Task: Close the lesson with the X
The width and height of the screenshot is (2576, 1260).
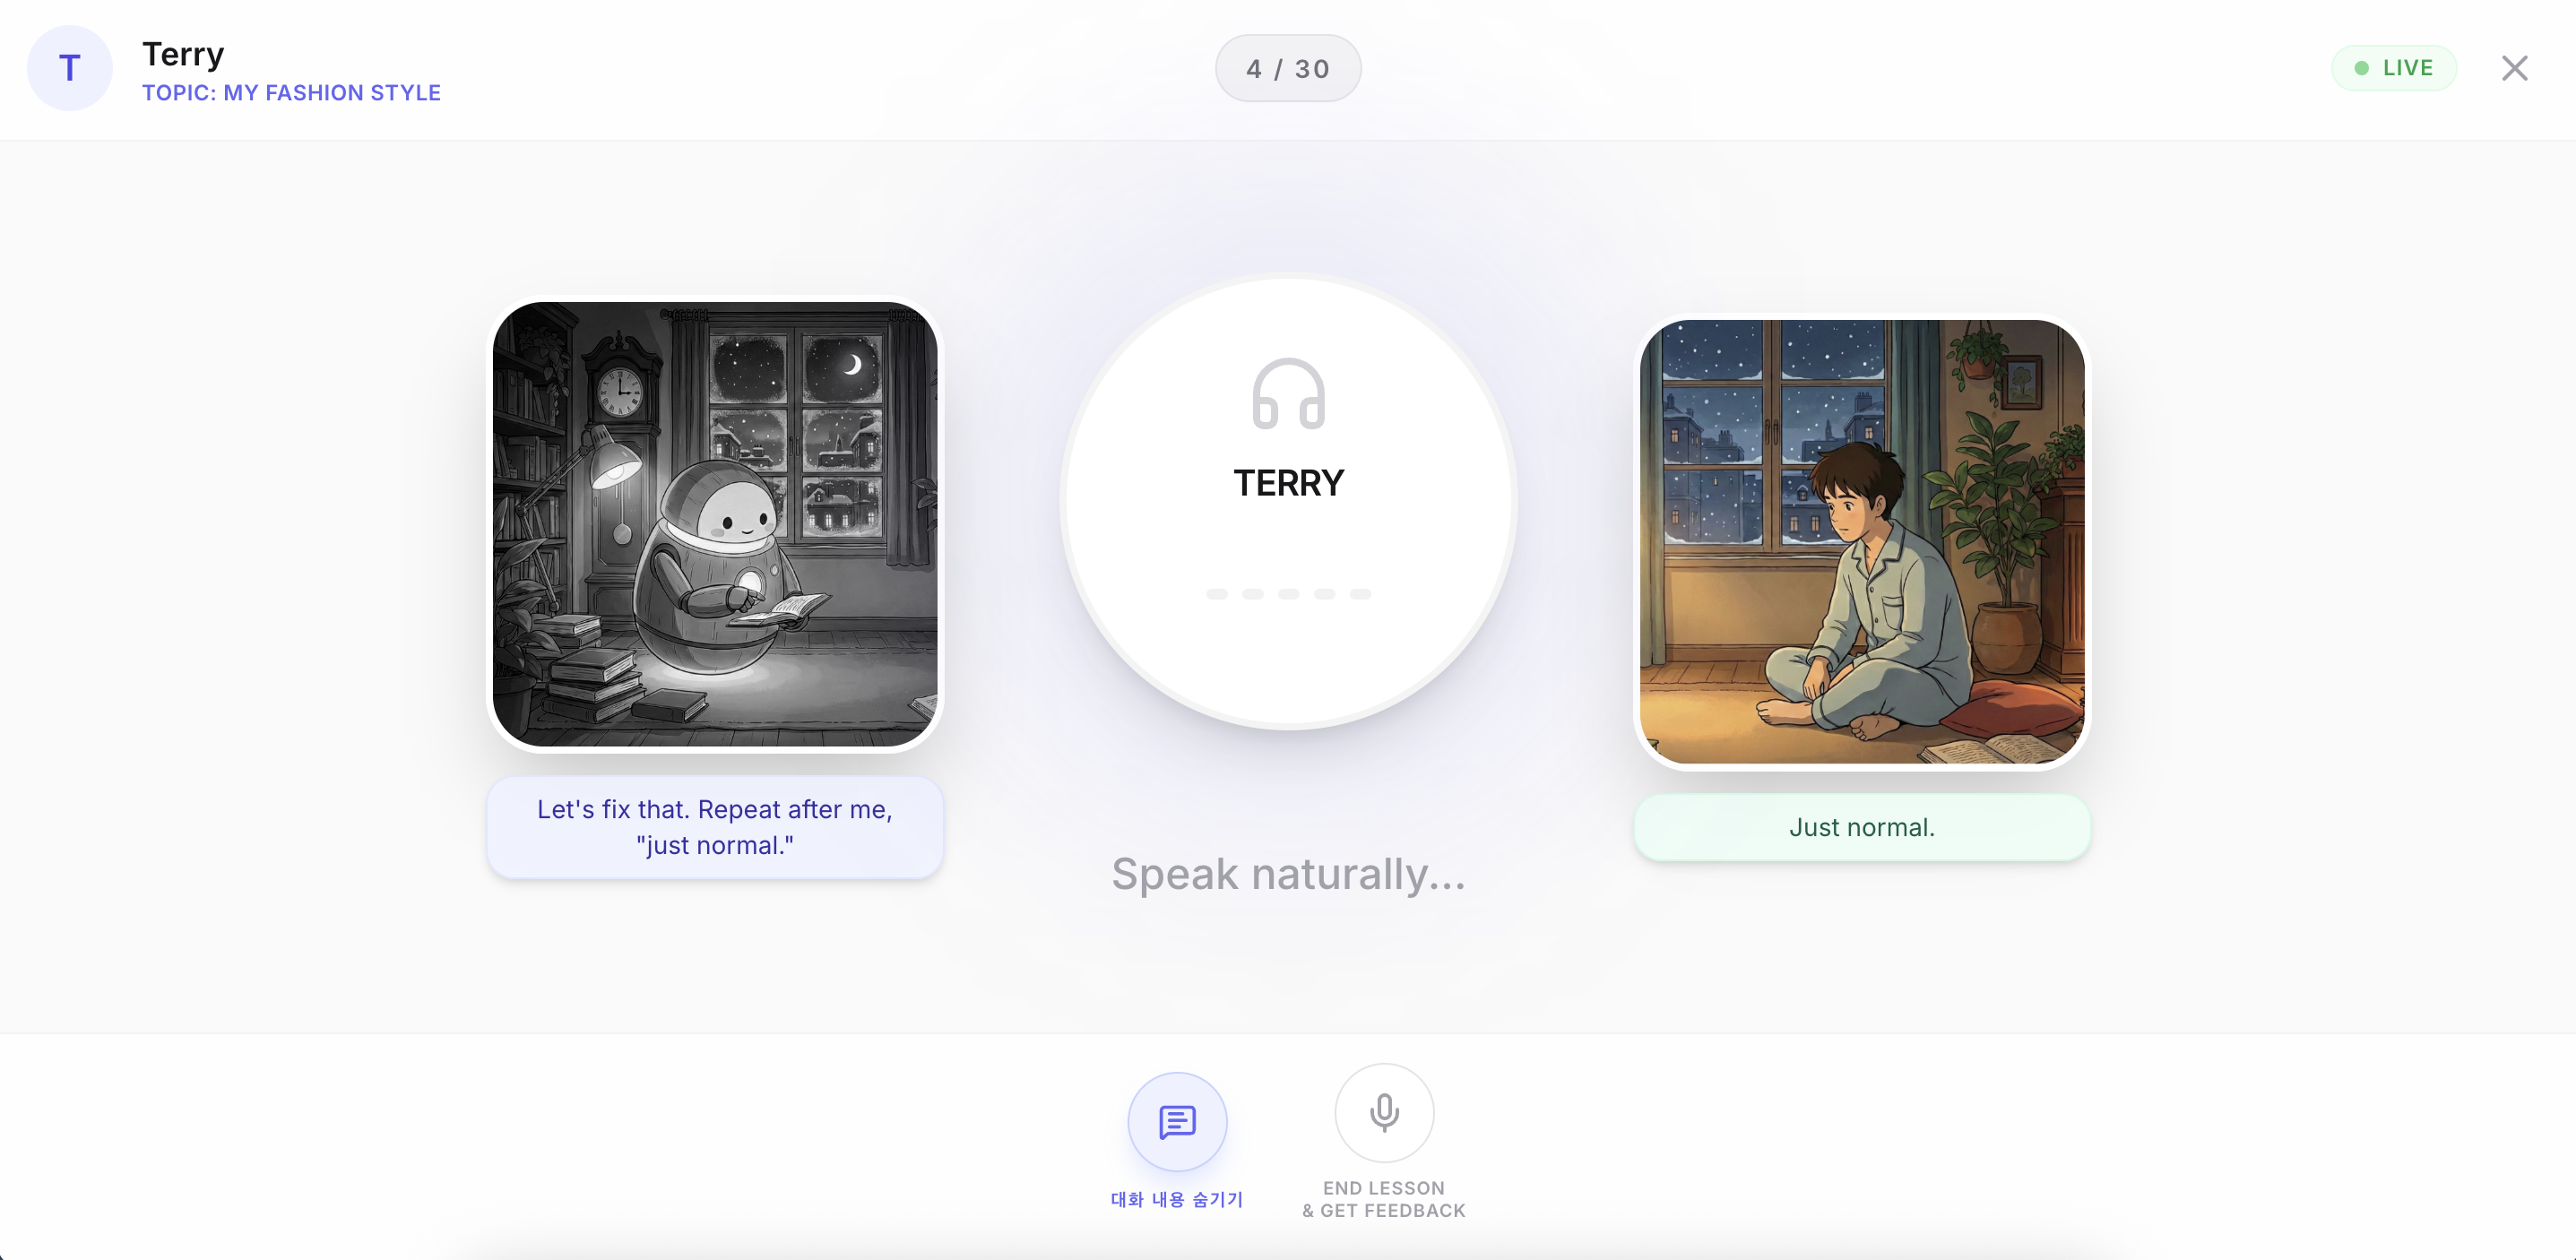Action: [x=2515, y=68]
